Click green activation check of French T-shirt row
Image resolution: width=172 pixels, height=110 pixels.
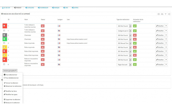135,26
